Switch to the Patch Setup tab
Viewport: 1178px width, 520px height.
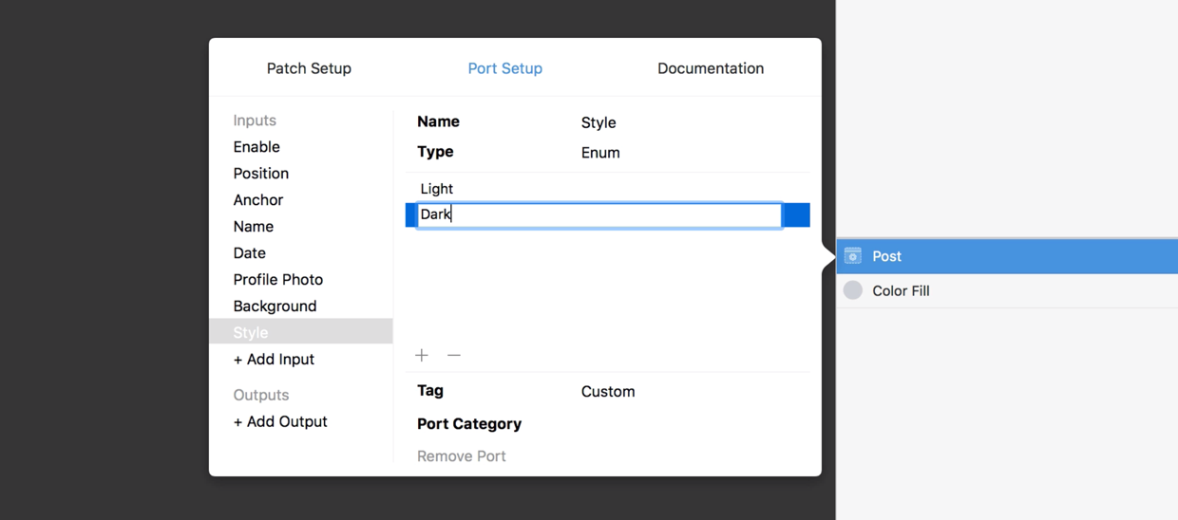click(x=309, y=68)
